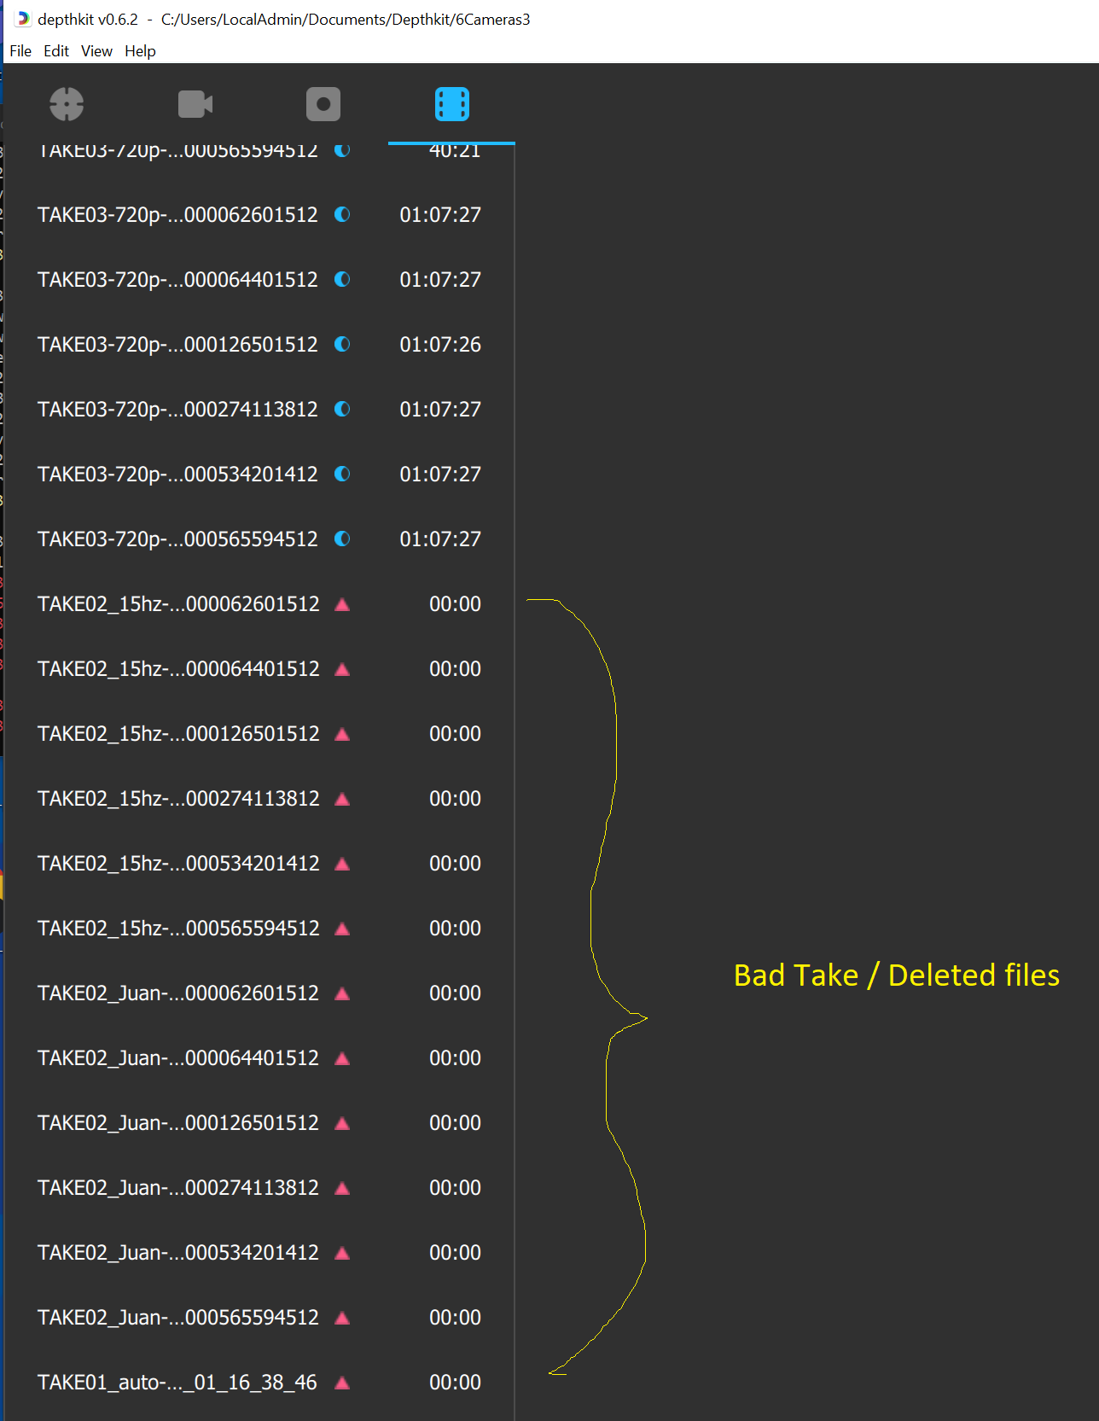Open the File menu
The height and width of the screenshot is (1421, 1099).
(20, 51)
